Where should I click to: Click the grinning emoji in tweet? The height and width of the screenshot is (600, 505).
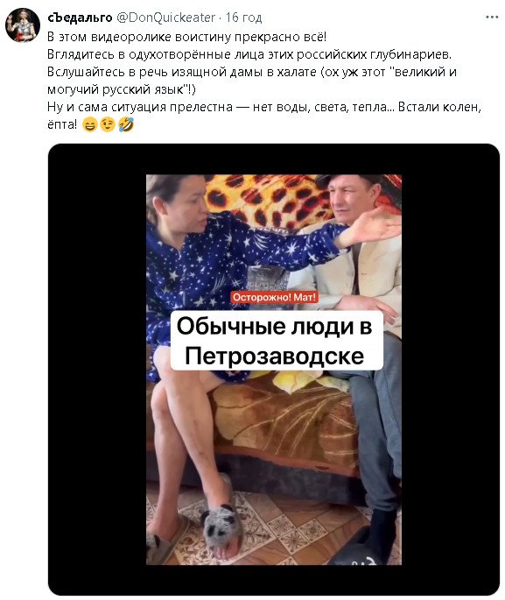tap(90, 124)
